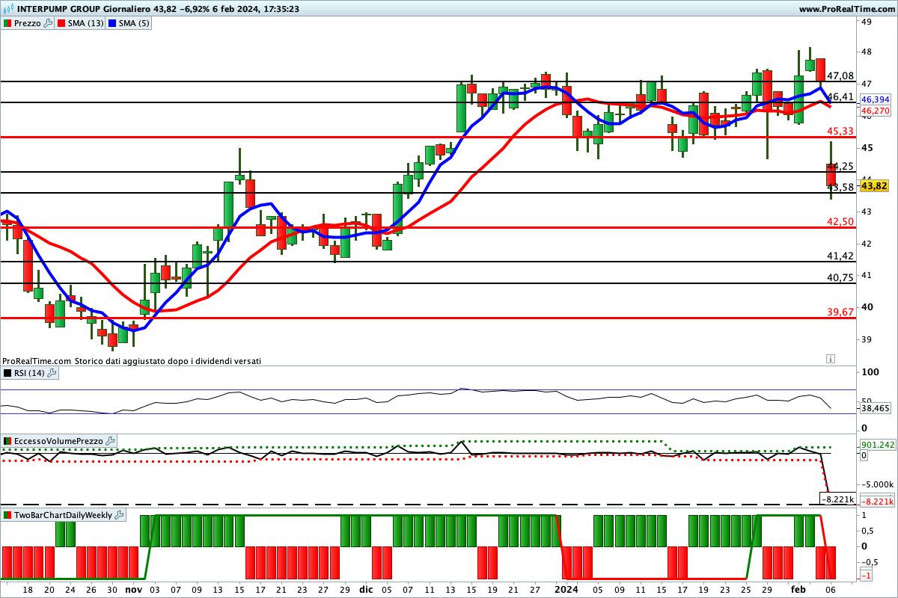This screenshot has width=898, height=598.
Task: Click the current price tag 43,82
Action: 874,186
